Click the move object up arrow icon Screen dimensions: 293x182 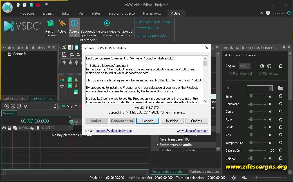(64, 63)
